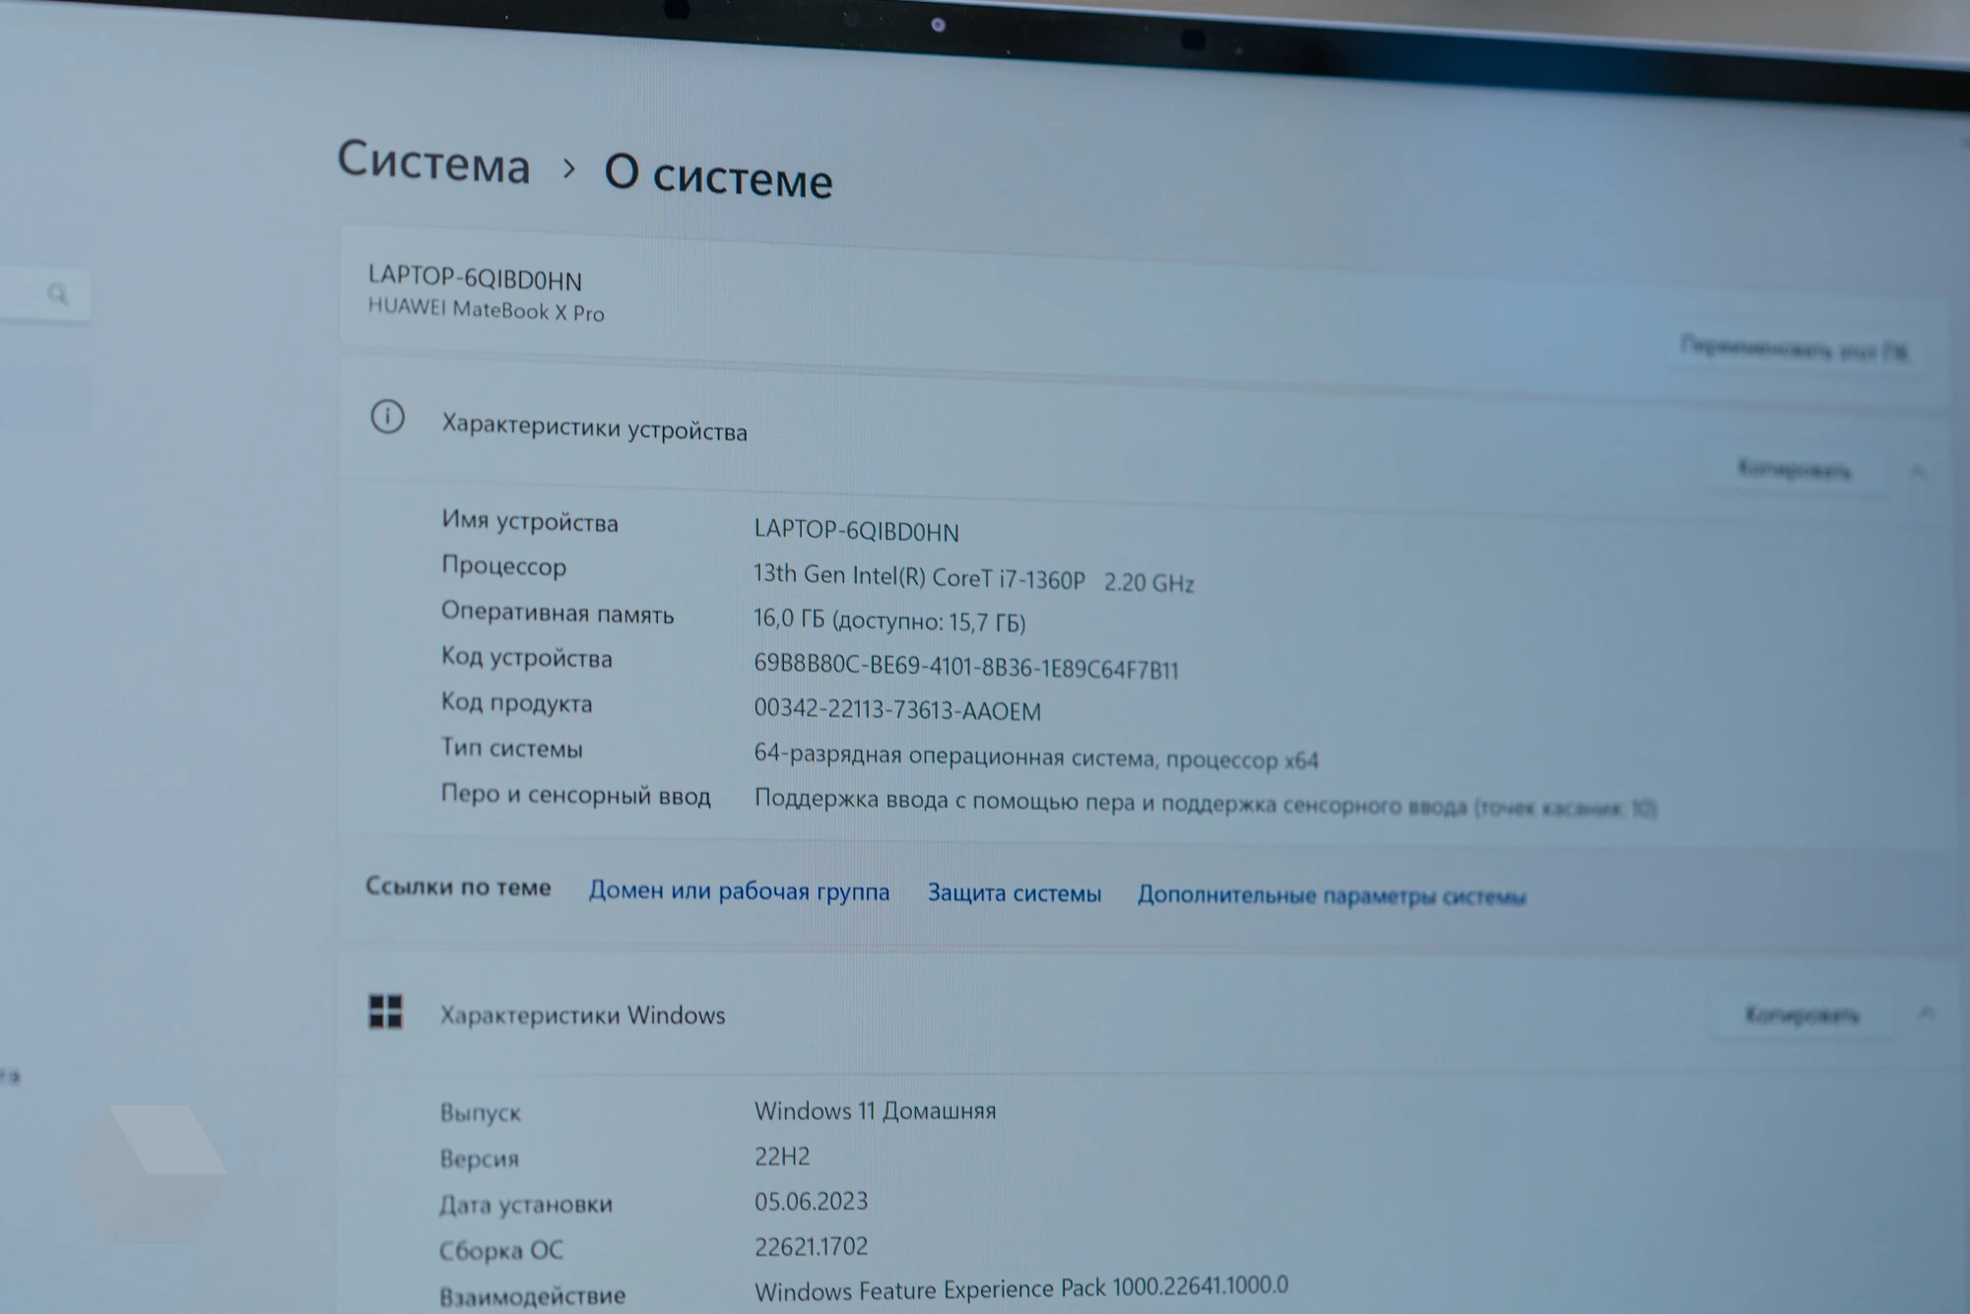The image size is (1970, 1314).
Task: Click the info icon beside Характеристики устройства
Action: (x=387, y=417)
